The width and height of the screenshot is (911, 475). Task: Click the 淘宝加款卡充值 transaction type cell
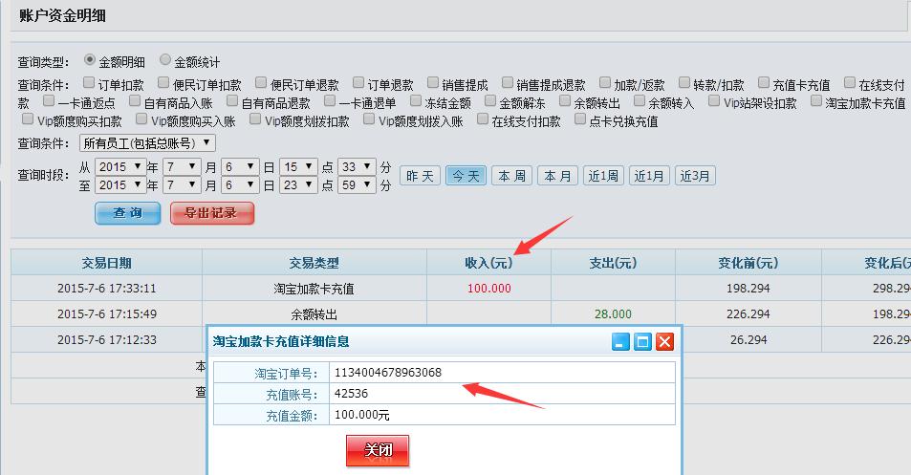(315, 289)
